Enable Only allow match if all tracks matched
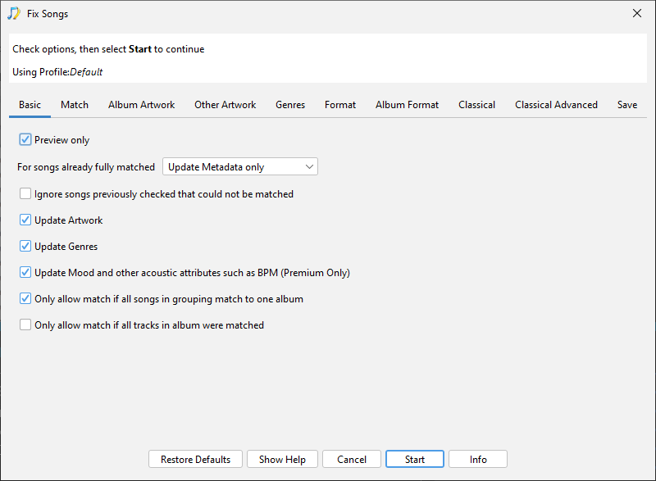The width and height of the screenshot is (656, 481). tap(25, 325)
